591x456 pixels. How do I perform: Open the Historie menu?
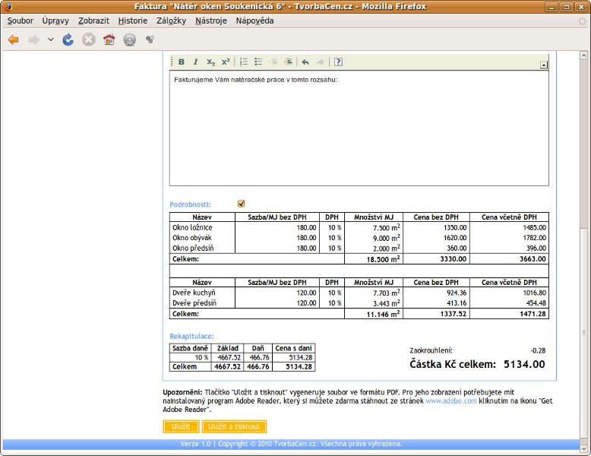tap(133, 21)
